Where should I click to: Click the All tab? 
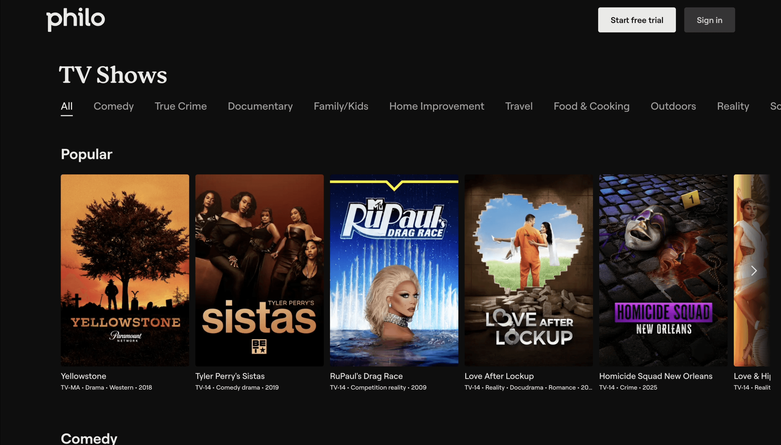(66, 106)
